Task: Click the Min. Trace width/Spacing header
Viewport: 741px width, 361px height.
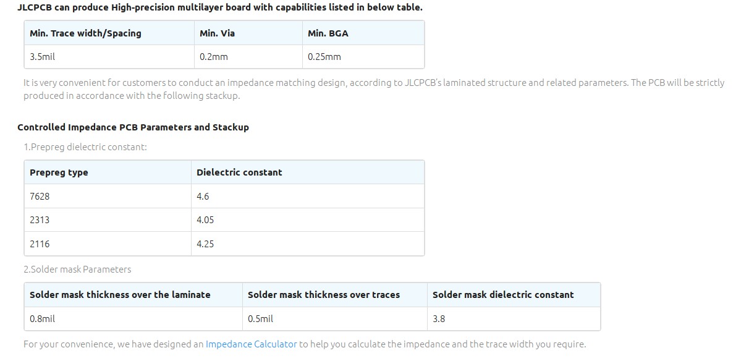Action: click(x=109, y=33)
